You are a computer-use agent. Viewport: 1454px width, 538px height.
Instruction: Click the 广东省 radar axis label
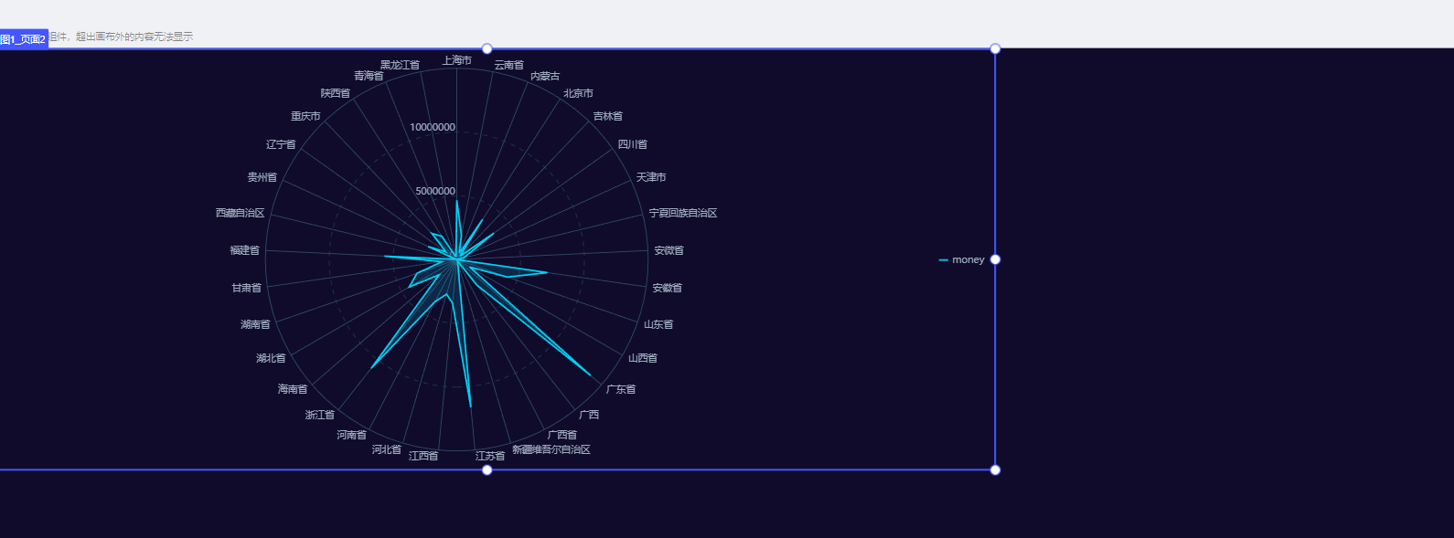tap(621, 389)
